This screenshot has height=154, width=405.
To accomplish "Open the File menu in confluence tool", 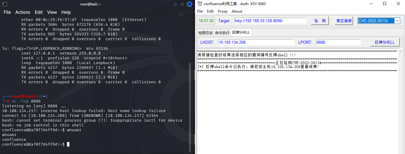I will click(x=200, y=11).
